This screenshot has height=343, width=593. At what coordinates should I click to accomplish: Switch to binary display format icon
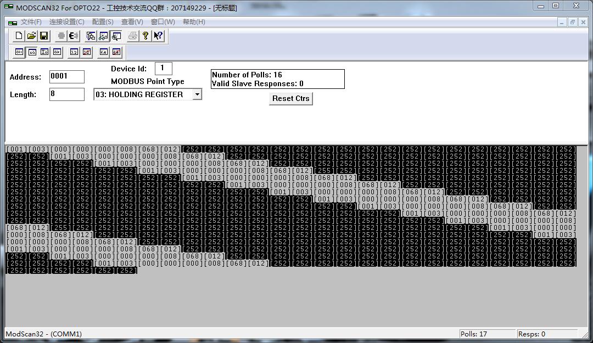[x=19, y=52]
